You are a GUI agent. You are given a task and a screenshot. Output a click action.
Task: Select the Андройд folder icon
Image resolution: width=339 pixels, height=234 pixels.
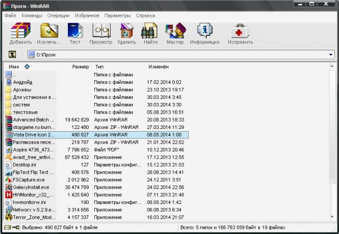pos(8,82)
